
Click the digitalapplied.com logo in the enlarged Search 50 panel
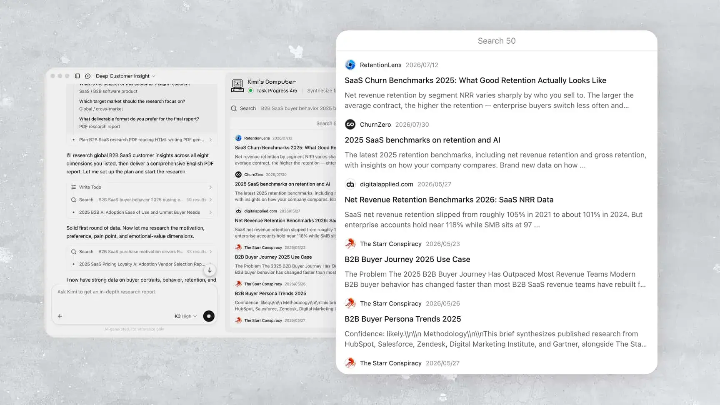[350, 184]
